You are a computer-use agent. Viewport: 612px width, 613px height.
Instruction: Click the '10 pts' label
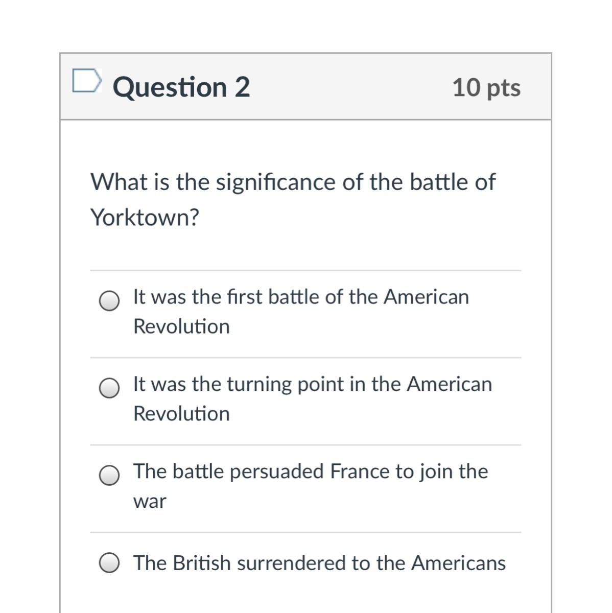[x=486, y=87]
